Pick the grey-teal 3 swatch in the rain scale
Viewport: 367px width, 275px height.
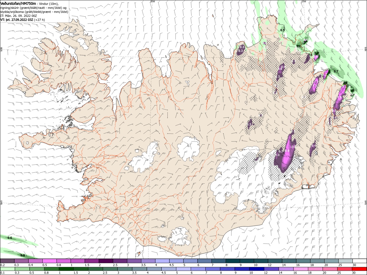(x=125, y=269)
